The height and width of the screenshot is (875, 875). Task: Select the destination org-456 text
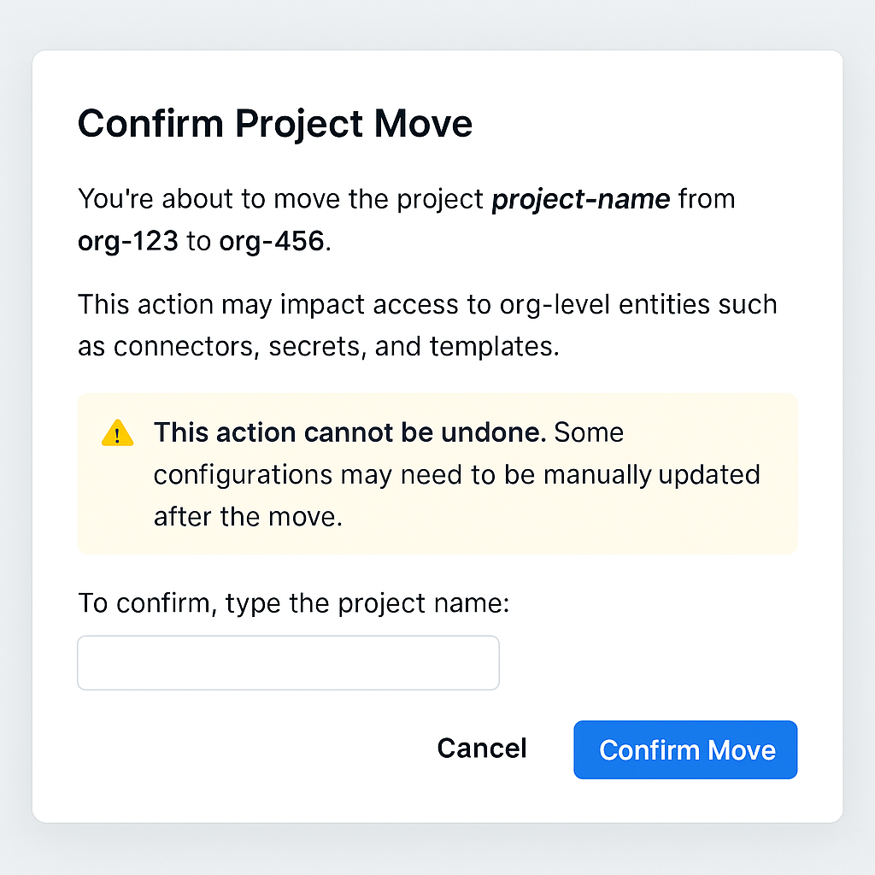[x=271, y=241]
